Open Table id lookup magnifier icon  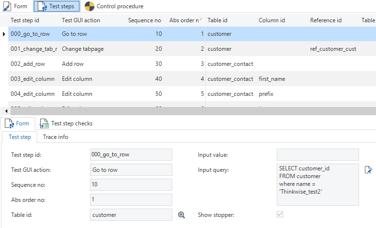click(x=181, y=215)
